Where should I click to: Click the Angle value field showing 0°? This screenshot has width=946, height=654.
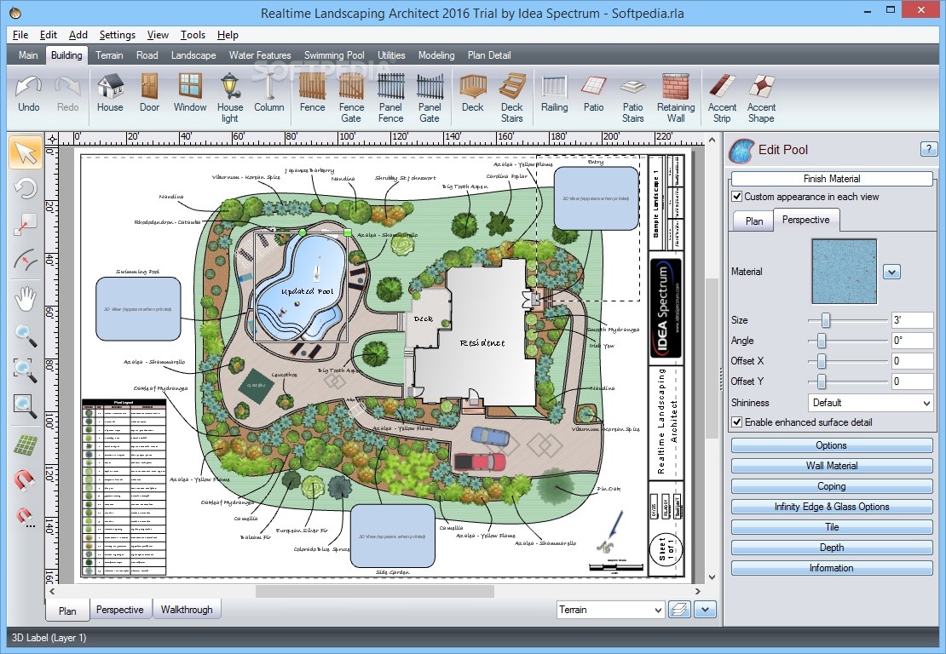point(912,341)
